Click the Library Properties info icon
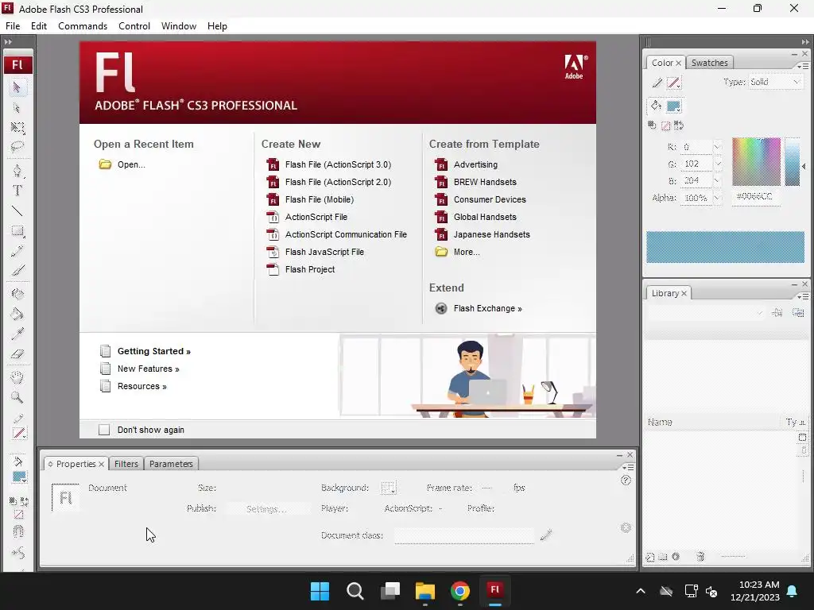Screen dimensions: 814x610 click(676, 557)
